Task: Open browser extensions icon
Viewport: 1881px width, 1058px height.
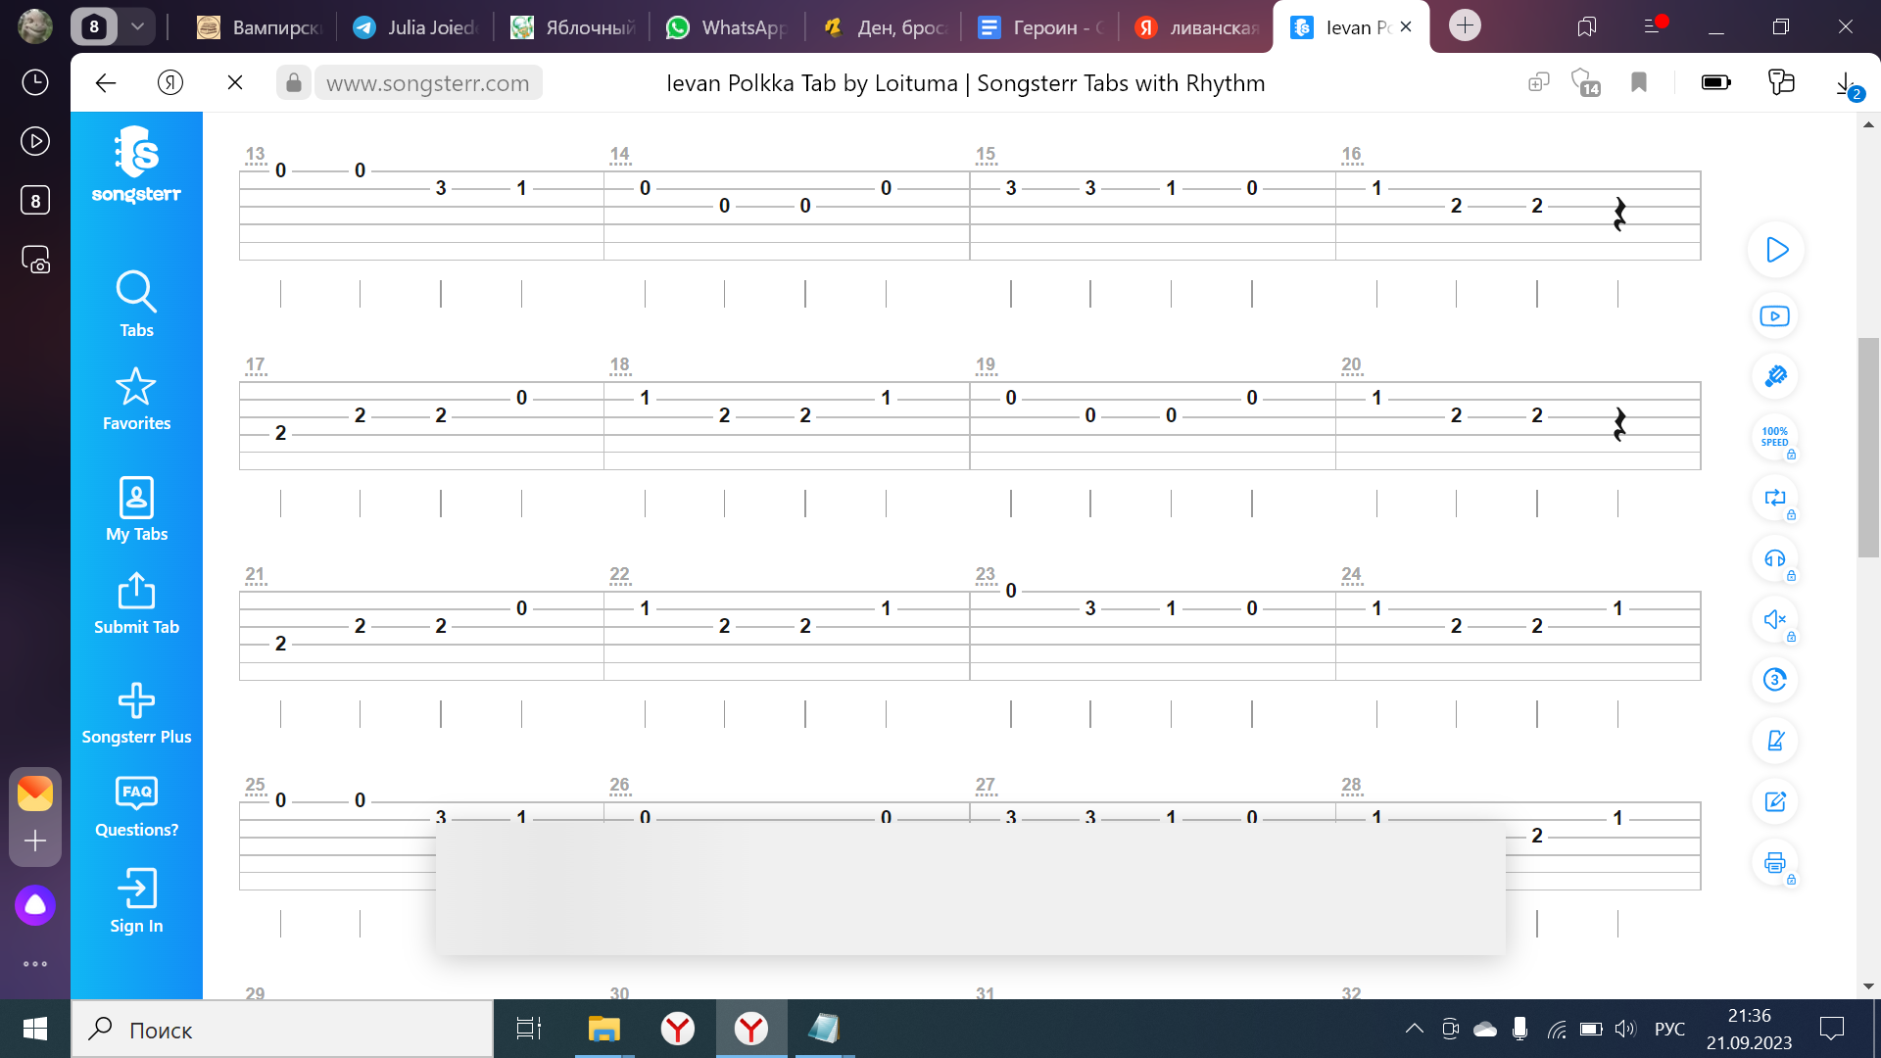Action: click(x=1781, y=82)
